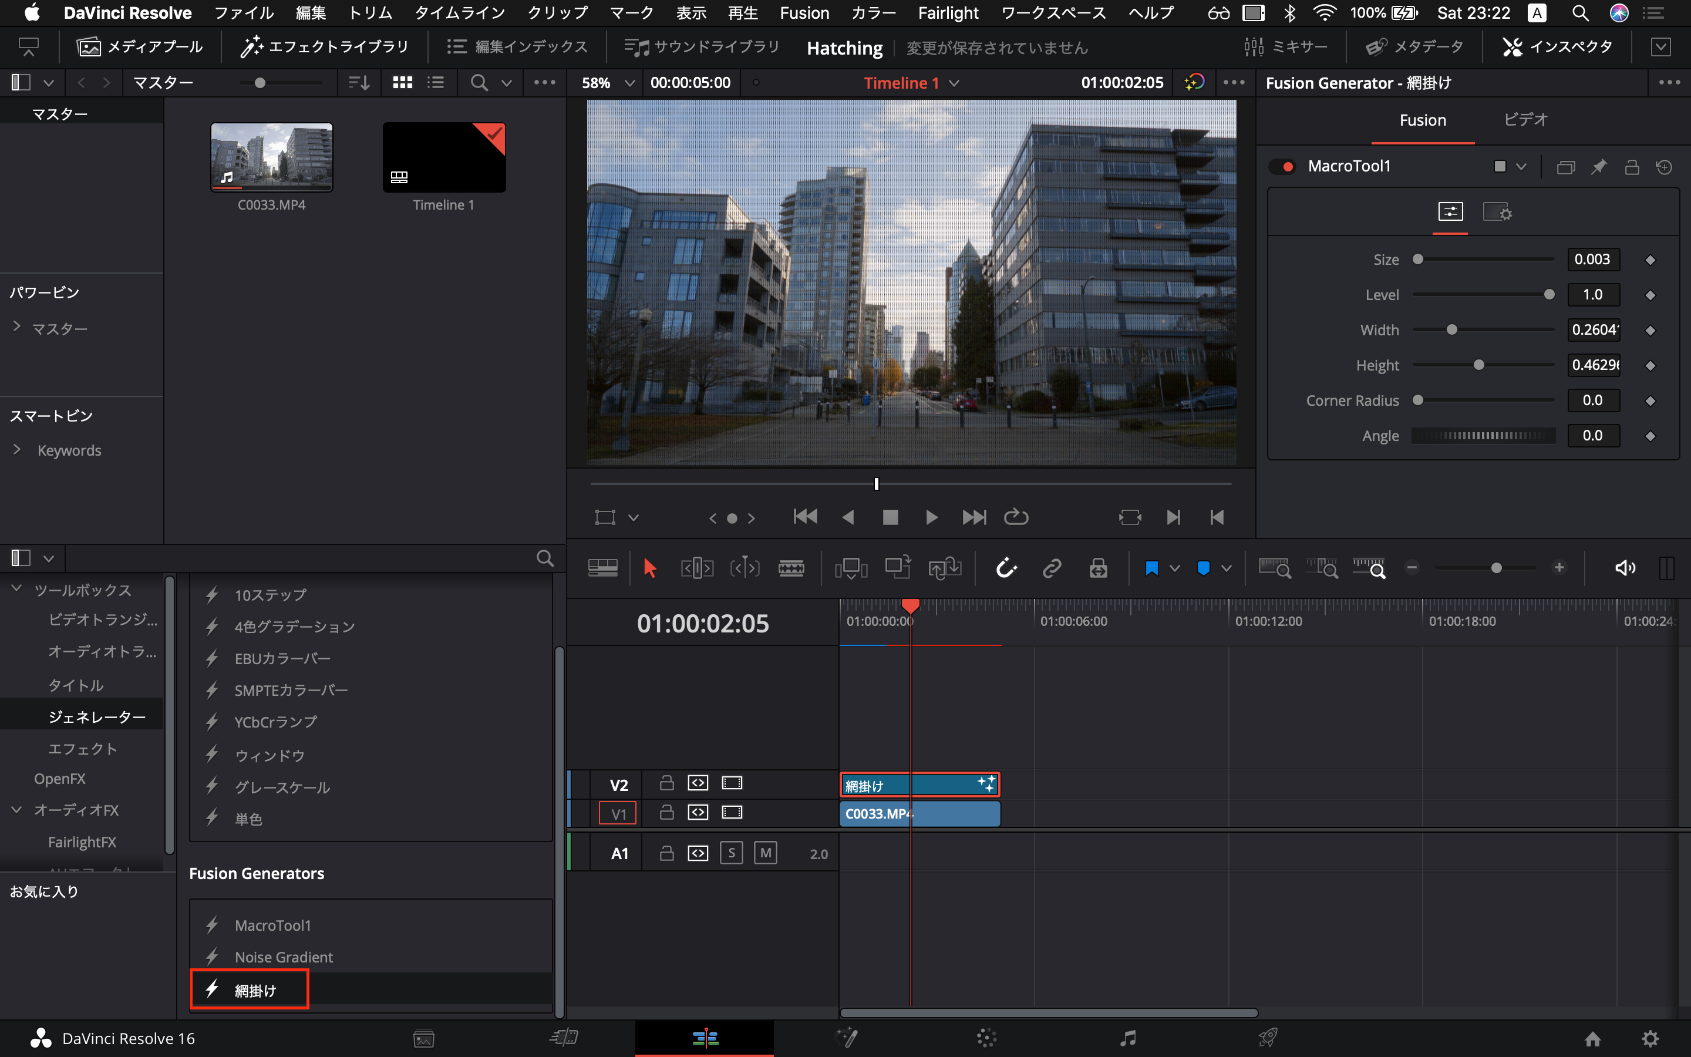Viewport: 1691px width, 1057px height.
Task: Open the Sound Library panel
Action: coord(702,47)
